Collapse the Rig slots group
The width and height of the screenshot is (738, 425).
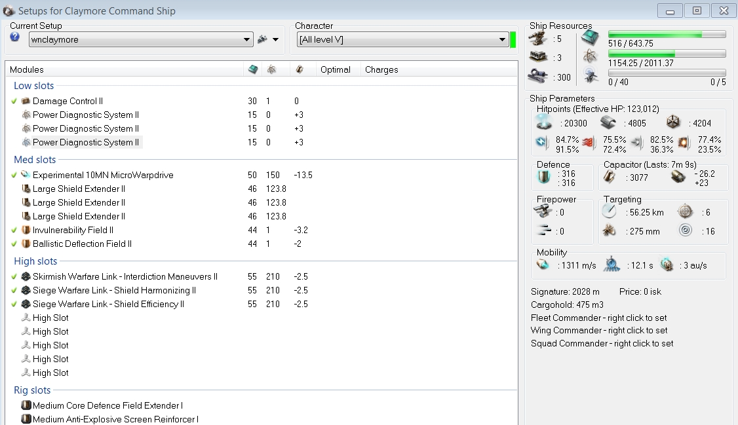[x=32, y=390]
